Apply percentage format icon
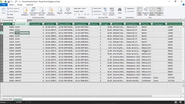Image resolution: width=185 pixels, height=104 pixels. [79, 14]
